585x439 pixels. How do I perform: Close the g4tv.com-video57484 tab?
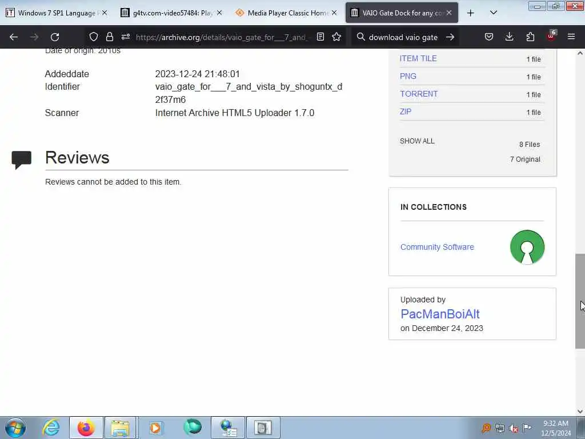(219, 13)
